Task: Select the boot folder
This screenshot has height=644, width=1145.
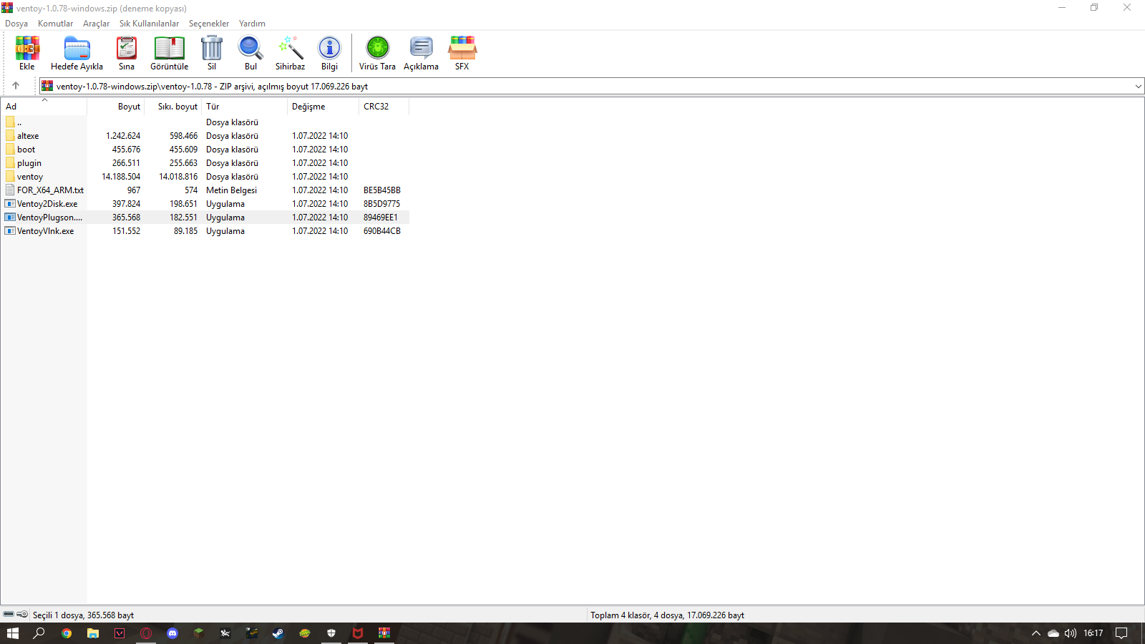Action: click(x=205, y=150)
